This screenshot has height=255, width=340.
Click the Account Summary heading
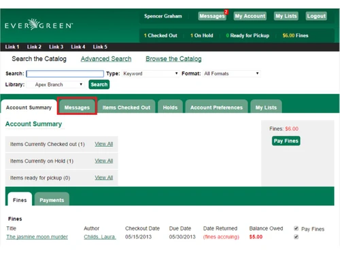pos(33,124)
